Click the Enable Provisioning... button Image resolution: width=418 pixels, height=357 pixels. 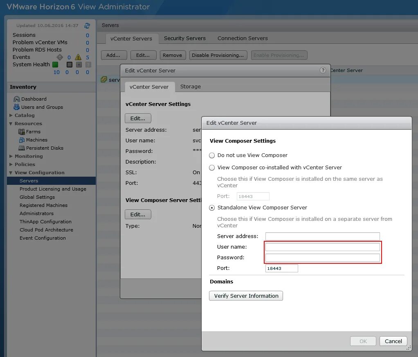(x=279, y=55)
